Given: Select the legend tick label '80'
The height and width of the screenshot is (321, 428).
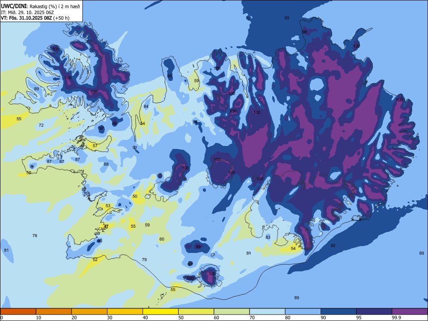Looking at the screenshot, I should pyautogui.click(x=288, y=318).
